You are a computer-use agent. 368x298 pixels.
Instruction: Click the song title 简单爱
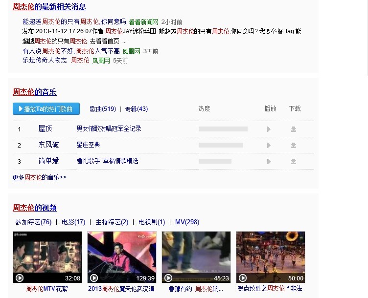[x=48, y=161]
